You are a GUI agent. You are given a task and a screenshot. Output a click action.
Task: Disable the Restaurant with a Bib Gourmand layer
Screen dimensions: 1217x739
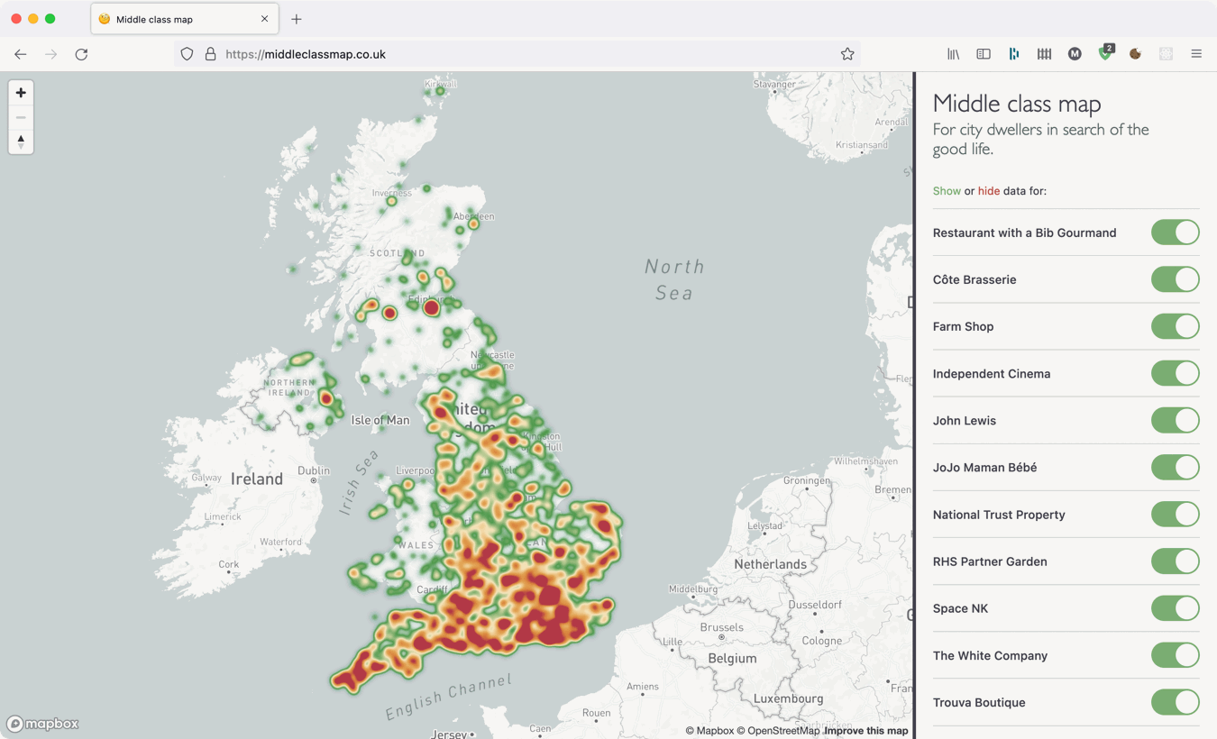click(x=1175, y=232)
